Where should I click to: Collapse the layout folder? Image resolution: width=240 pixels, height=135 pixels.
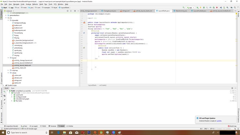pyautogui.click(x=8, y=58)
